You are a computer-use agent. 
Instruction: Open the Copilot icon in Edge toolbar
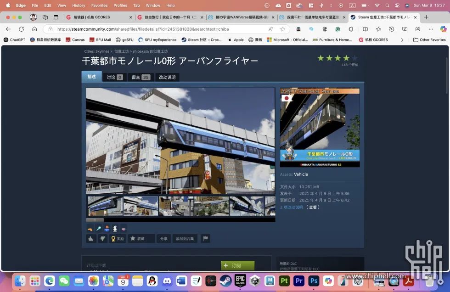pyautogui.click(x=443, y=29)
